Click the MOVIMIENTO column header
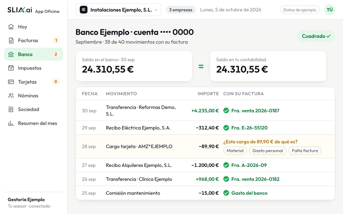The height and width of the screenshot is (214, 343). pyautogui.click(x=121, y=94)
